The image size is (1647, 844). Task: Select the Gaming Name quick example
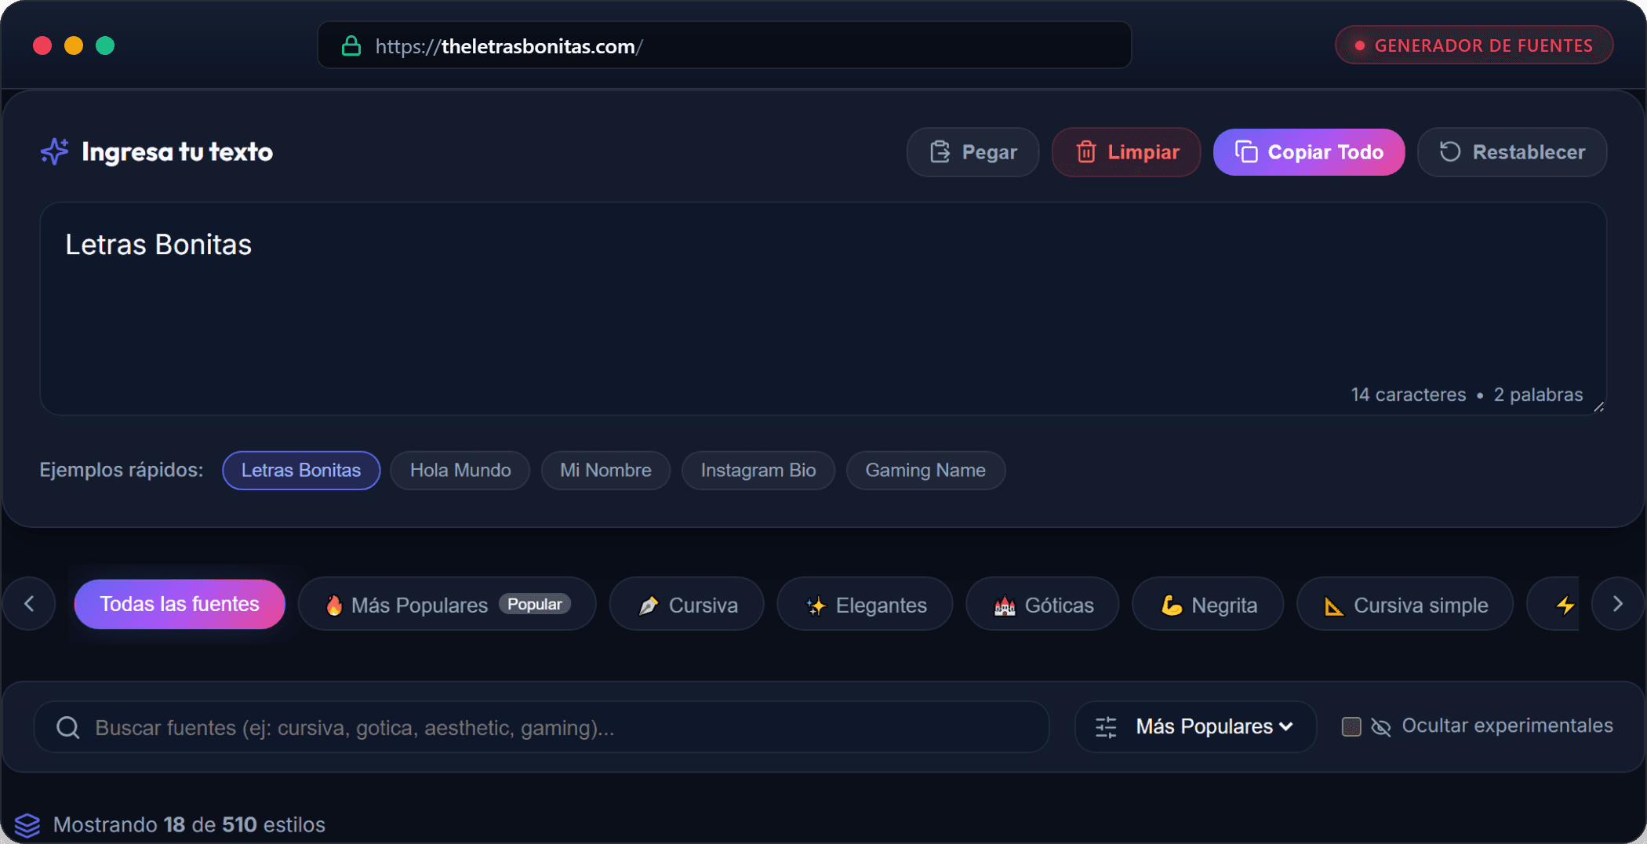[925, 471]
